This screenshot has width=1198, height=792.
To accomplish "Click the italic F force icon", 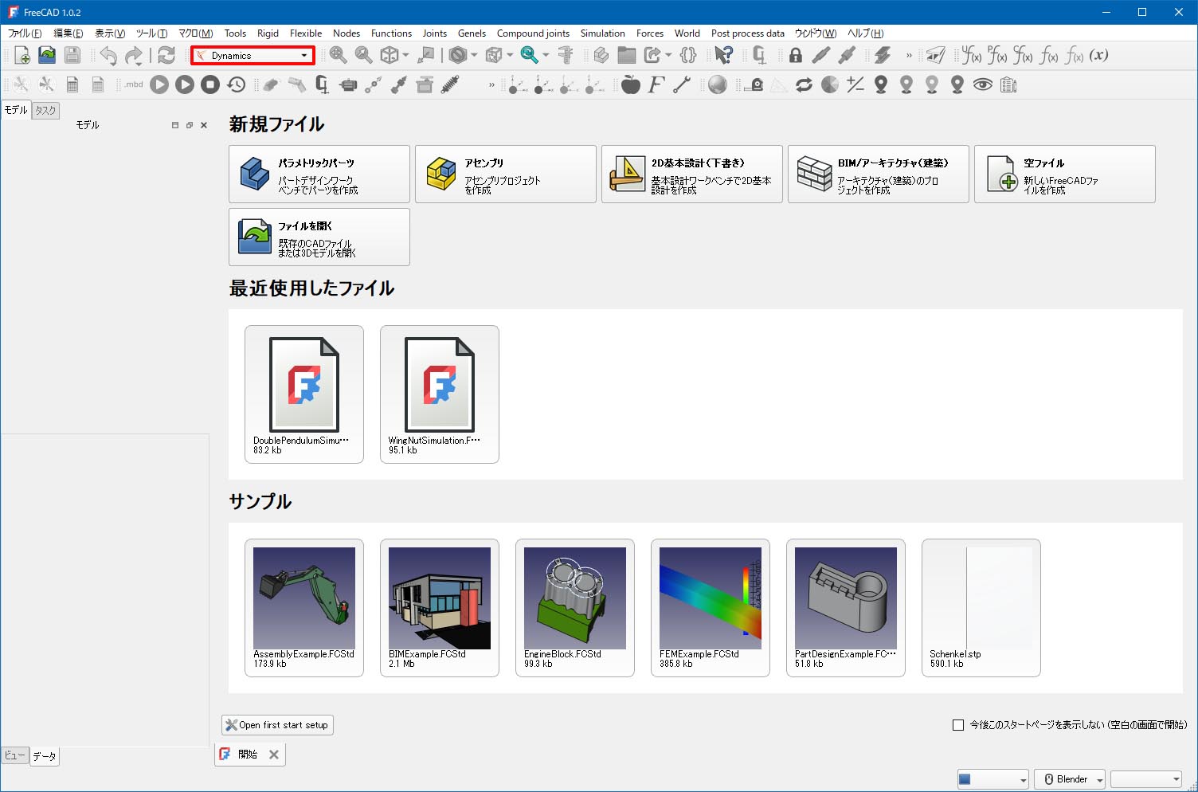I will click(656, 84).
